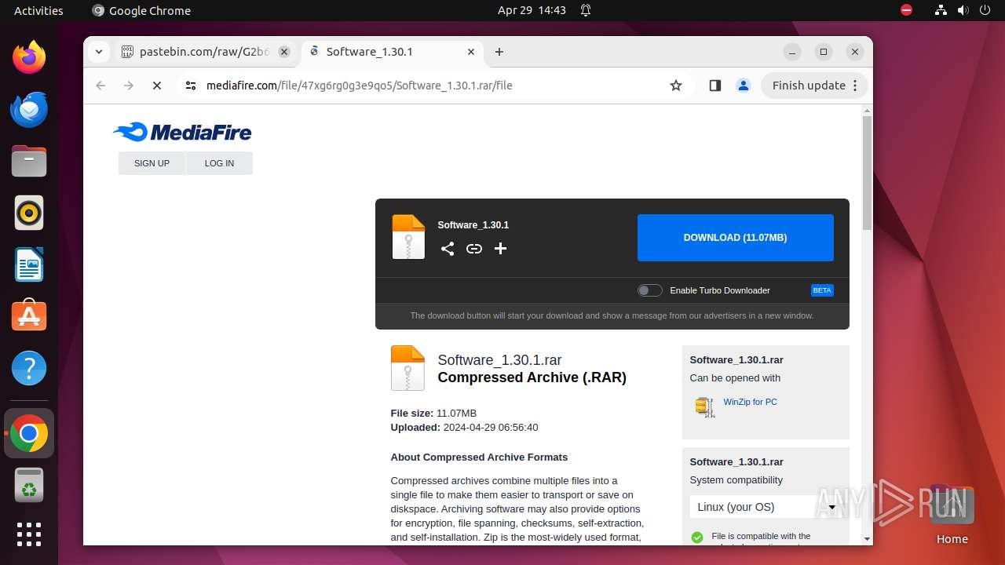Click the scrollbar down arrow

tap(867, 539)
